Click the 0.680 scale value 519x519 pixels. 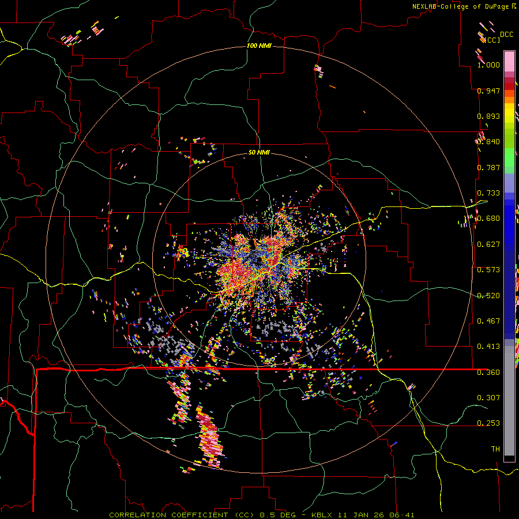point(488,219)
